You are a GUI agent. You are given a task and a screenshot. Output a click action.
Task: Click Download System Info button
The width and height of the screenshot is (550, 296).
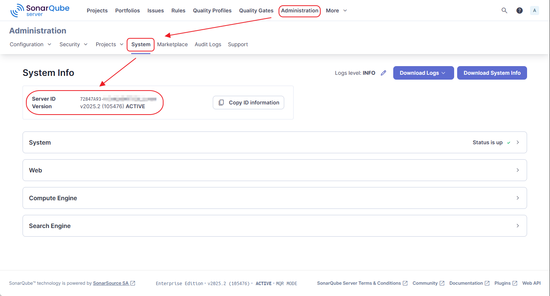click(x=492, y=73)
